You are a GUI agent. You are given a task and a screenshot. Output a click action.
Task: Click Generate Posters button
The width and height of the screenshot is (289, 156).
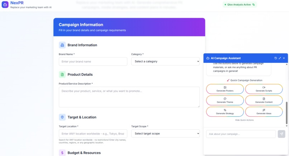pyautogui.click(x=225, y=89)
